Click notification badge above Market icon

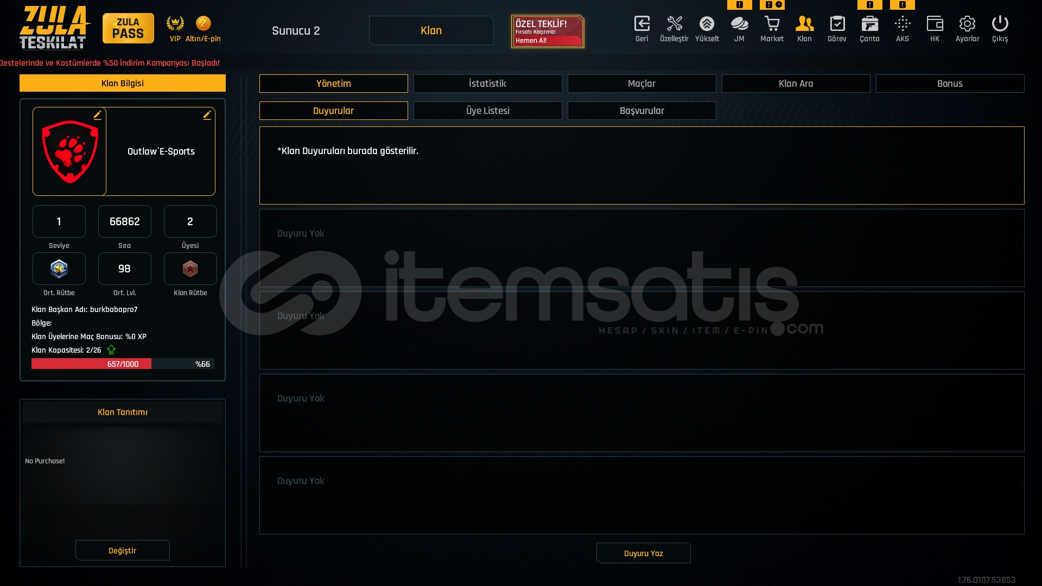pyautogui.click(x=772, y=4)
